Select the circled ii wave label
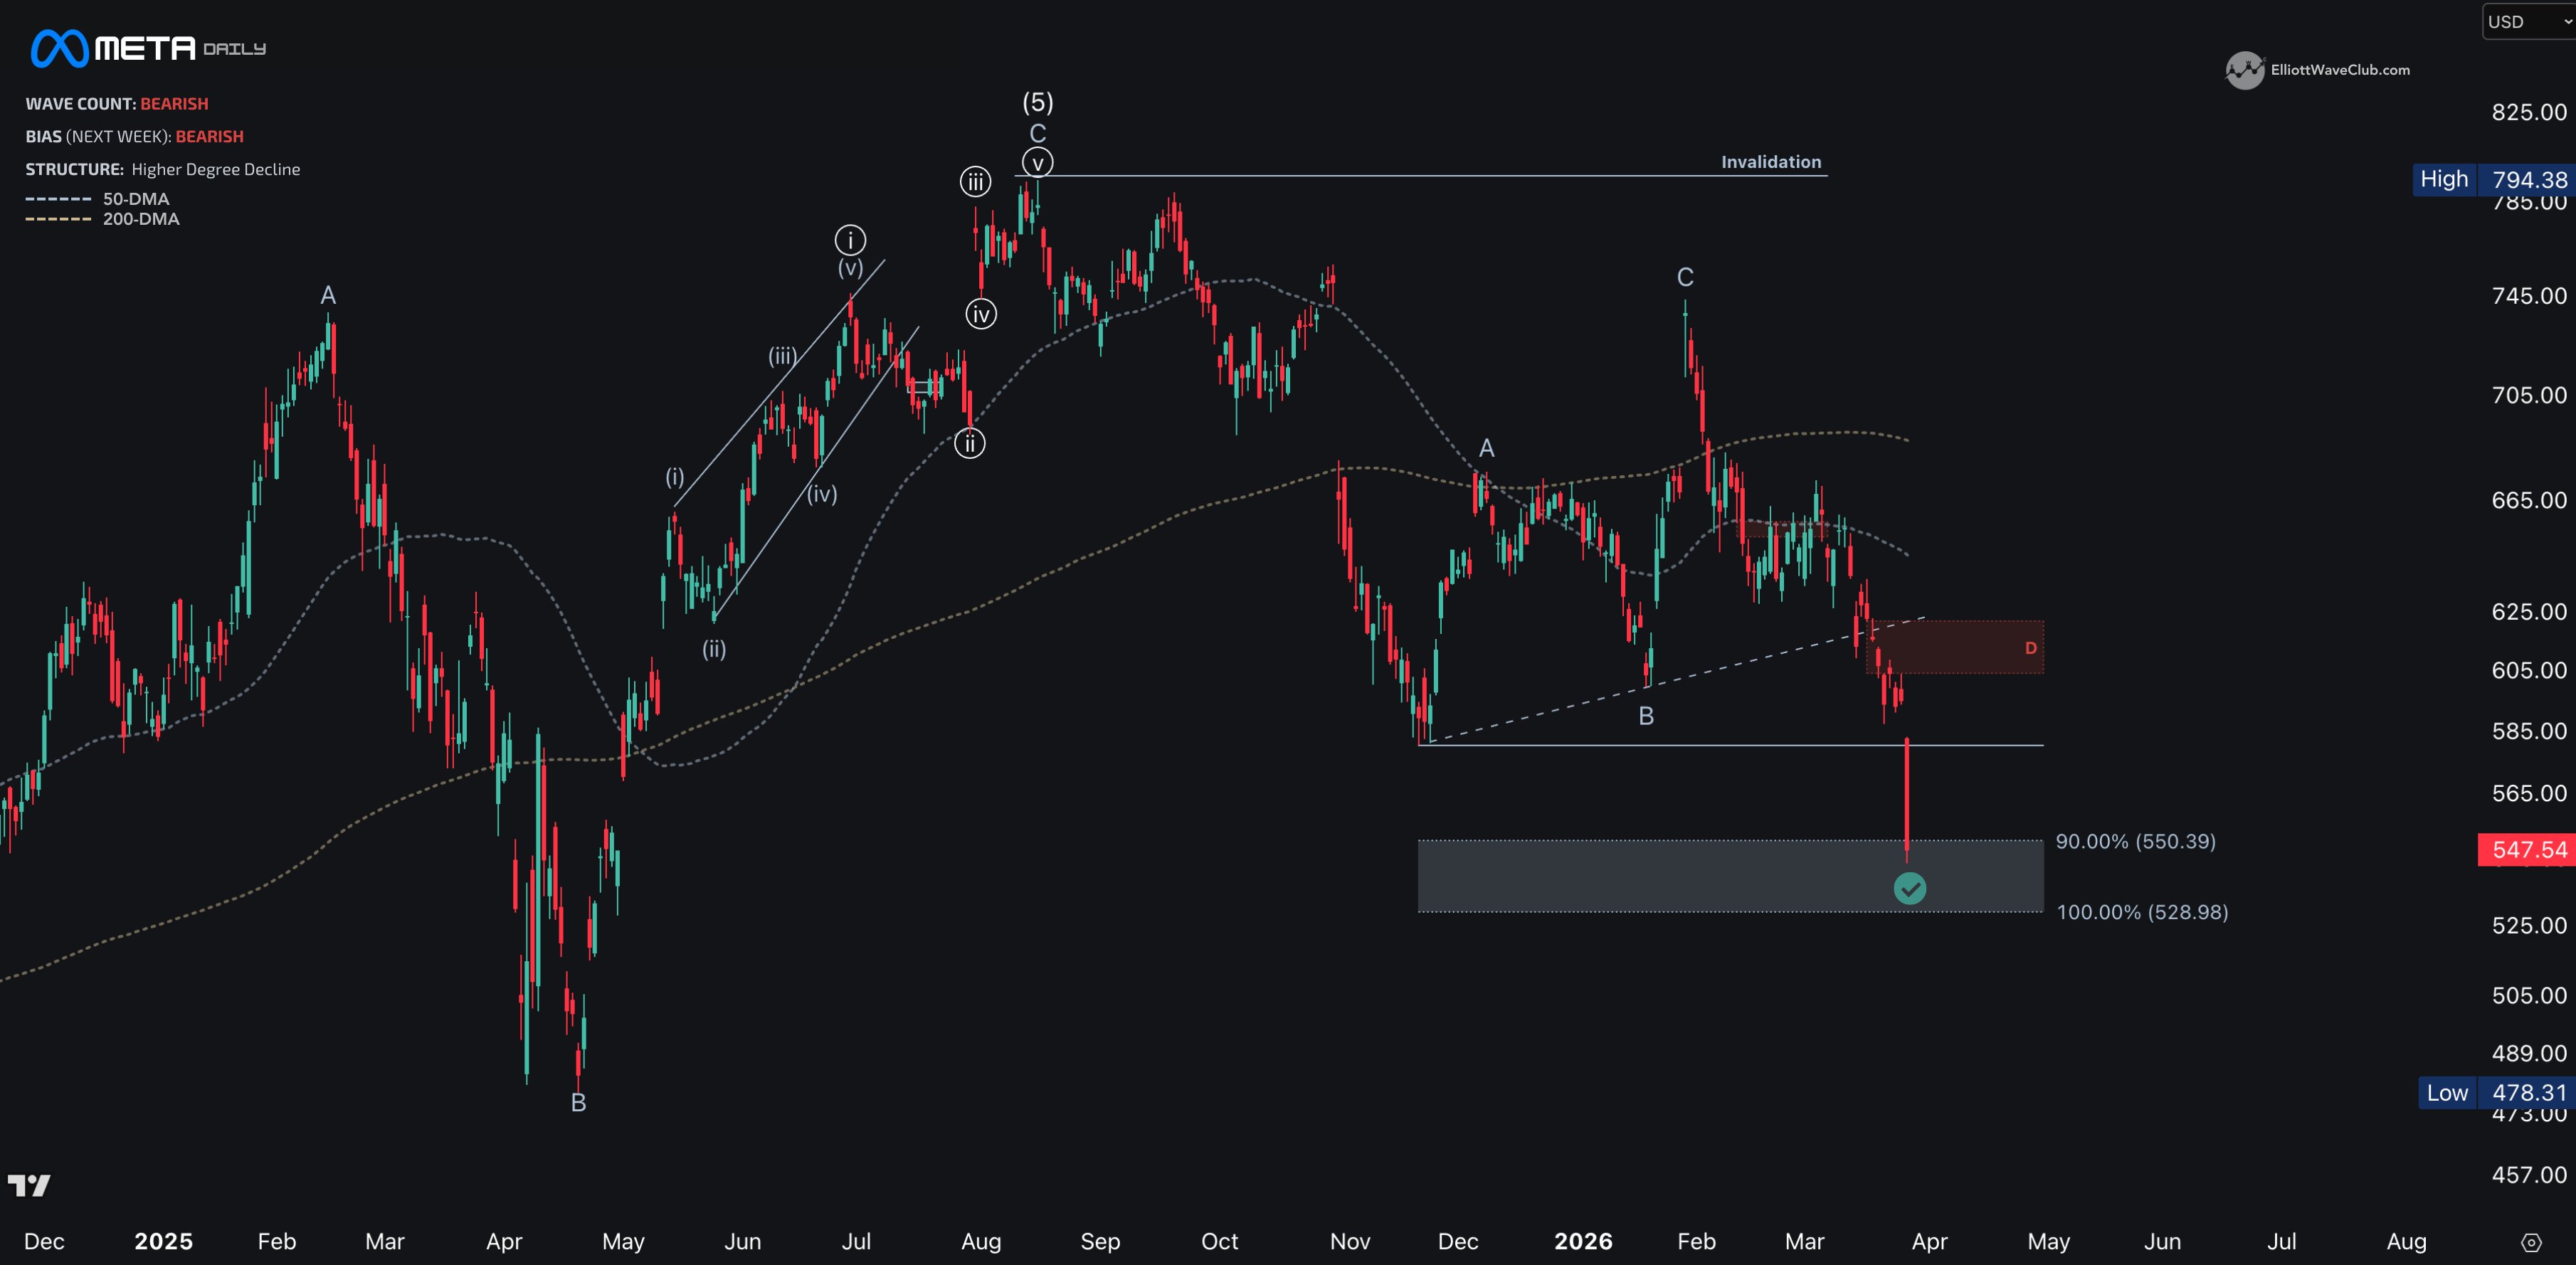2576x1265 pixels. click(969, 443)
